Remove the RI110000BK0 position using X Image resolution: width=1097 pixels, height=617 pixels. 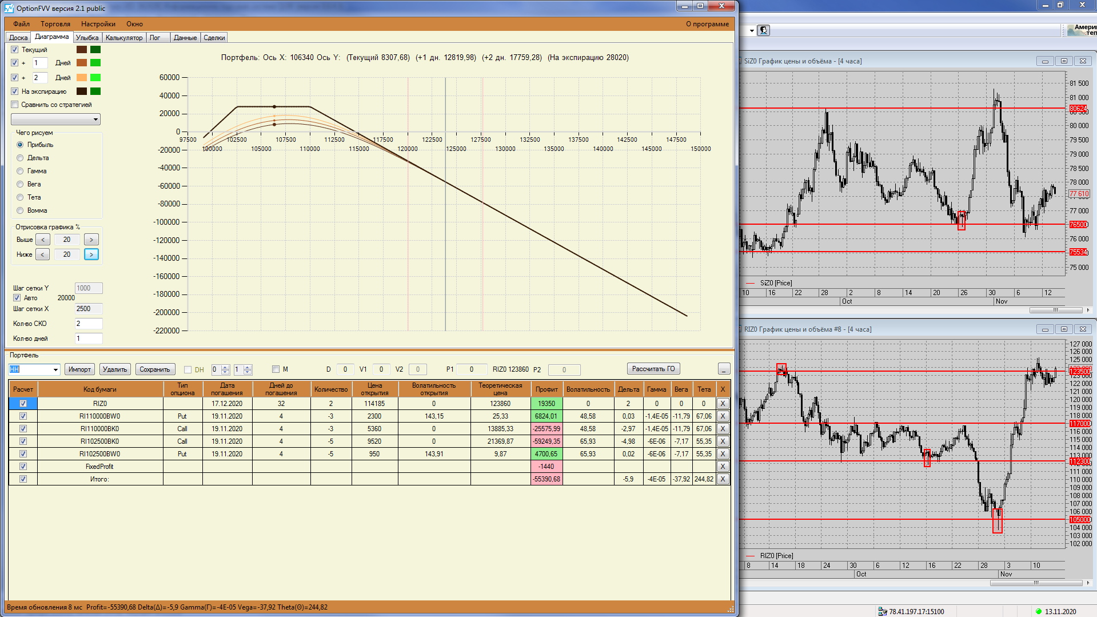click(723, 429)
